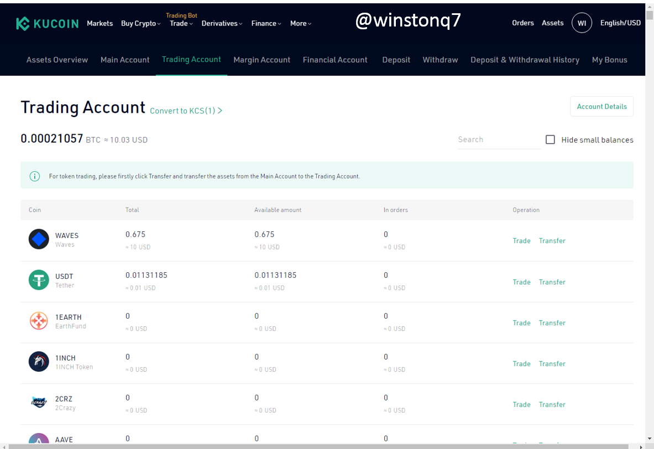Open Orders in the top navigation
Screen dimensions: 654x449
coord(522,23)
